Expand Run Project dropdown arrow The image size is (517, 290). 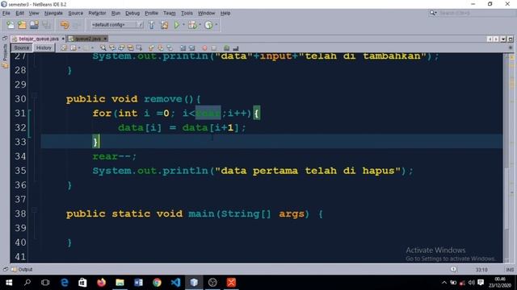point(183,25)
